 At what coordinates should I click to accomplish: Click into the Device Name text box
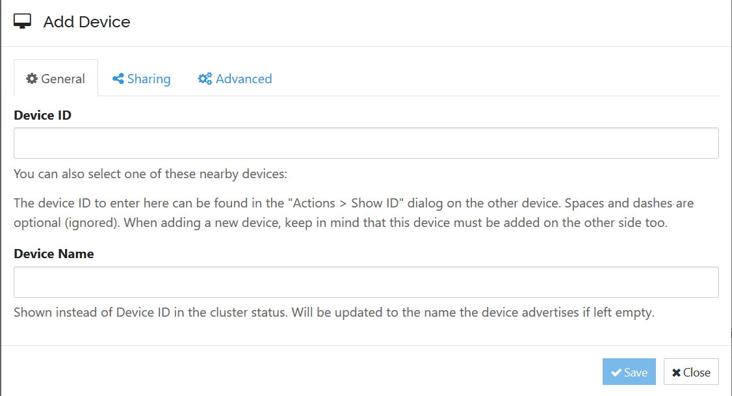click(x=366, y=282)
